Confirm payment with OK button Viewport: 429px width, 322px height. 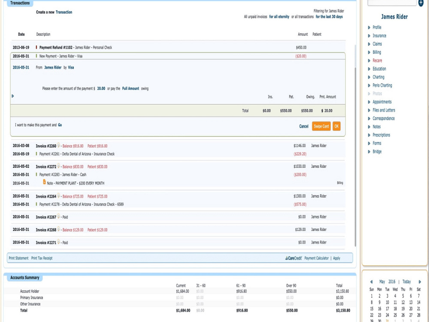tap(336, 126)
